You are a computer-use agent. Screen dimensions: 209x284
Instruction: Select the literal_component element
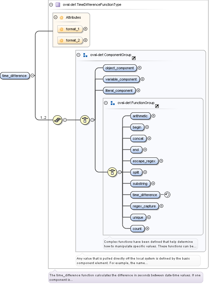(119, 90)
